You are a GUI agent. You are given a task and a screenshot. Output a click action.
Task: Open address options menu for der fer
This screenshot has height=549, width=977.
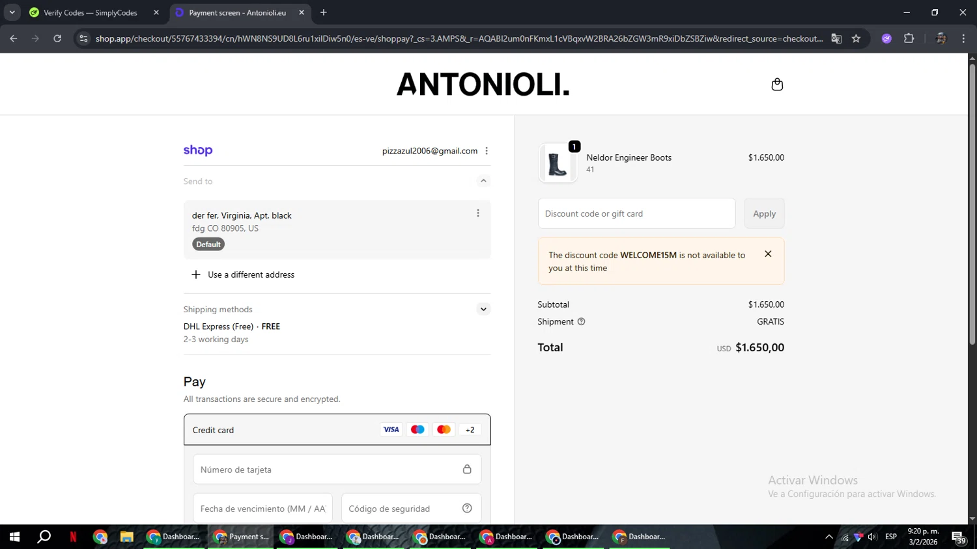[x=478, y=213]
